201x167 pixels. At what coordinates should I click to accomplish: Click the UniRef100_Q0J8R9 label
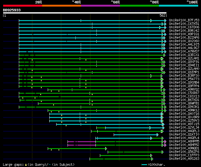click(184, 117)
